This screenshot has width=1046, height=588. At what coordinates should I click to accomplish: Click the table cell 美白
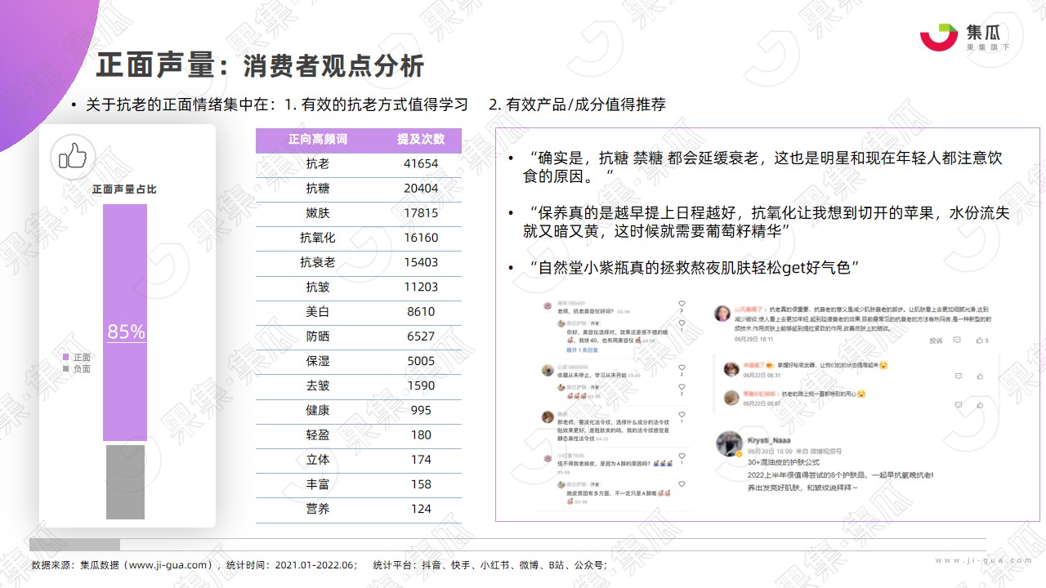318,312
